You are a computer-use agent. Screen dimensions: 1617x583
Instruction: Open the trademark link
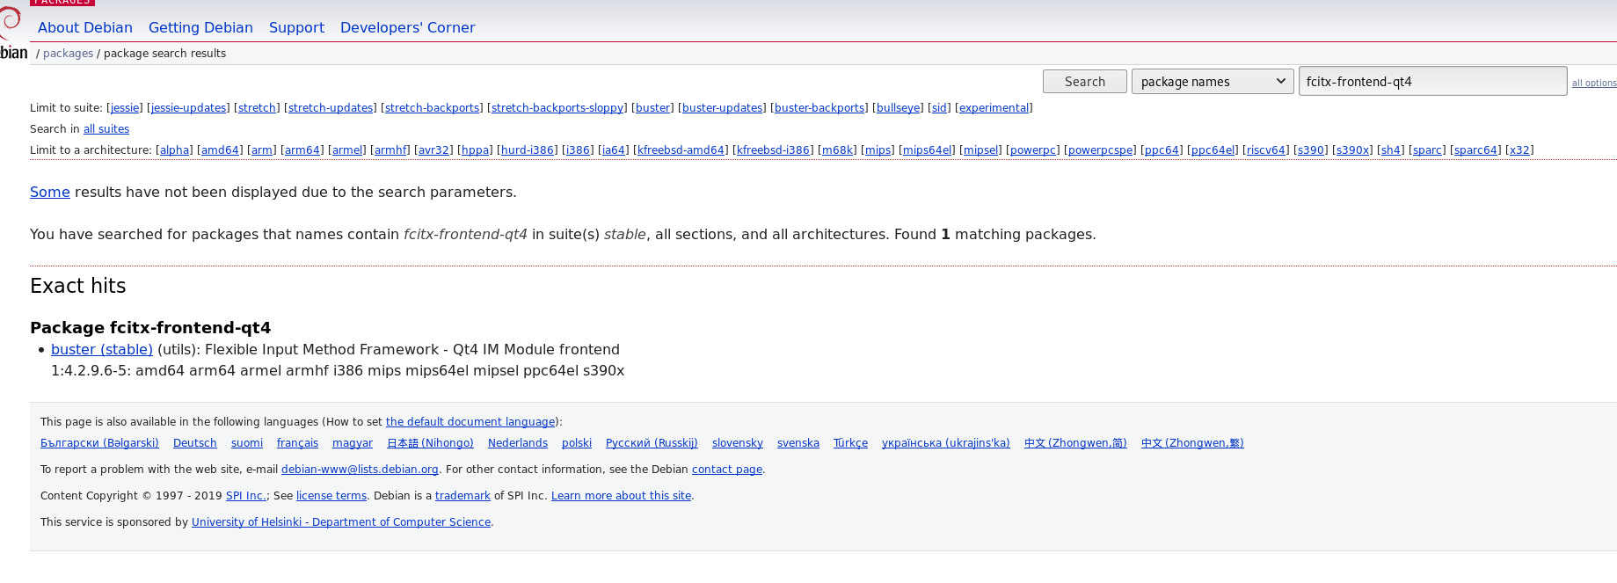(463, 496)
